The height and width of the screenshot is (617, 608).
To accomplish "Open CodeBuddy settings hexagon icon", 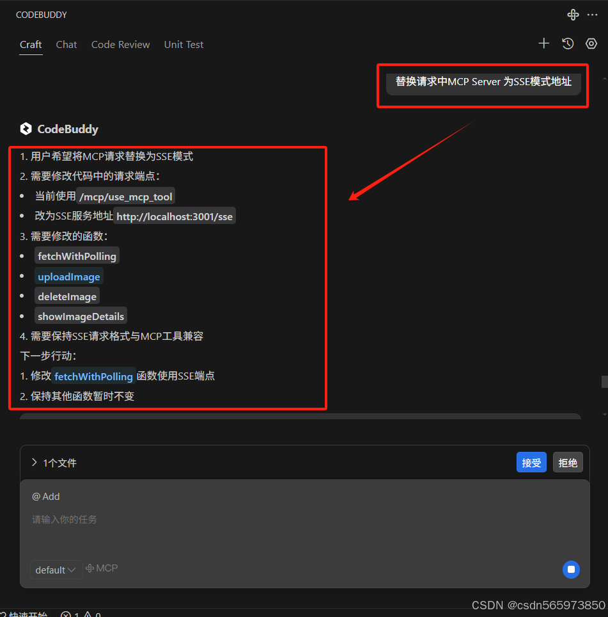I will 591,44.
